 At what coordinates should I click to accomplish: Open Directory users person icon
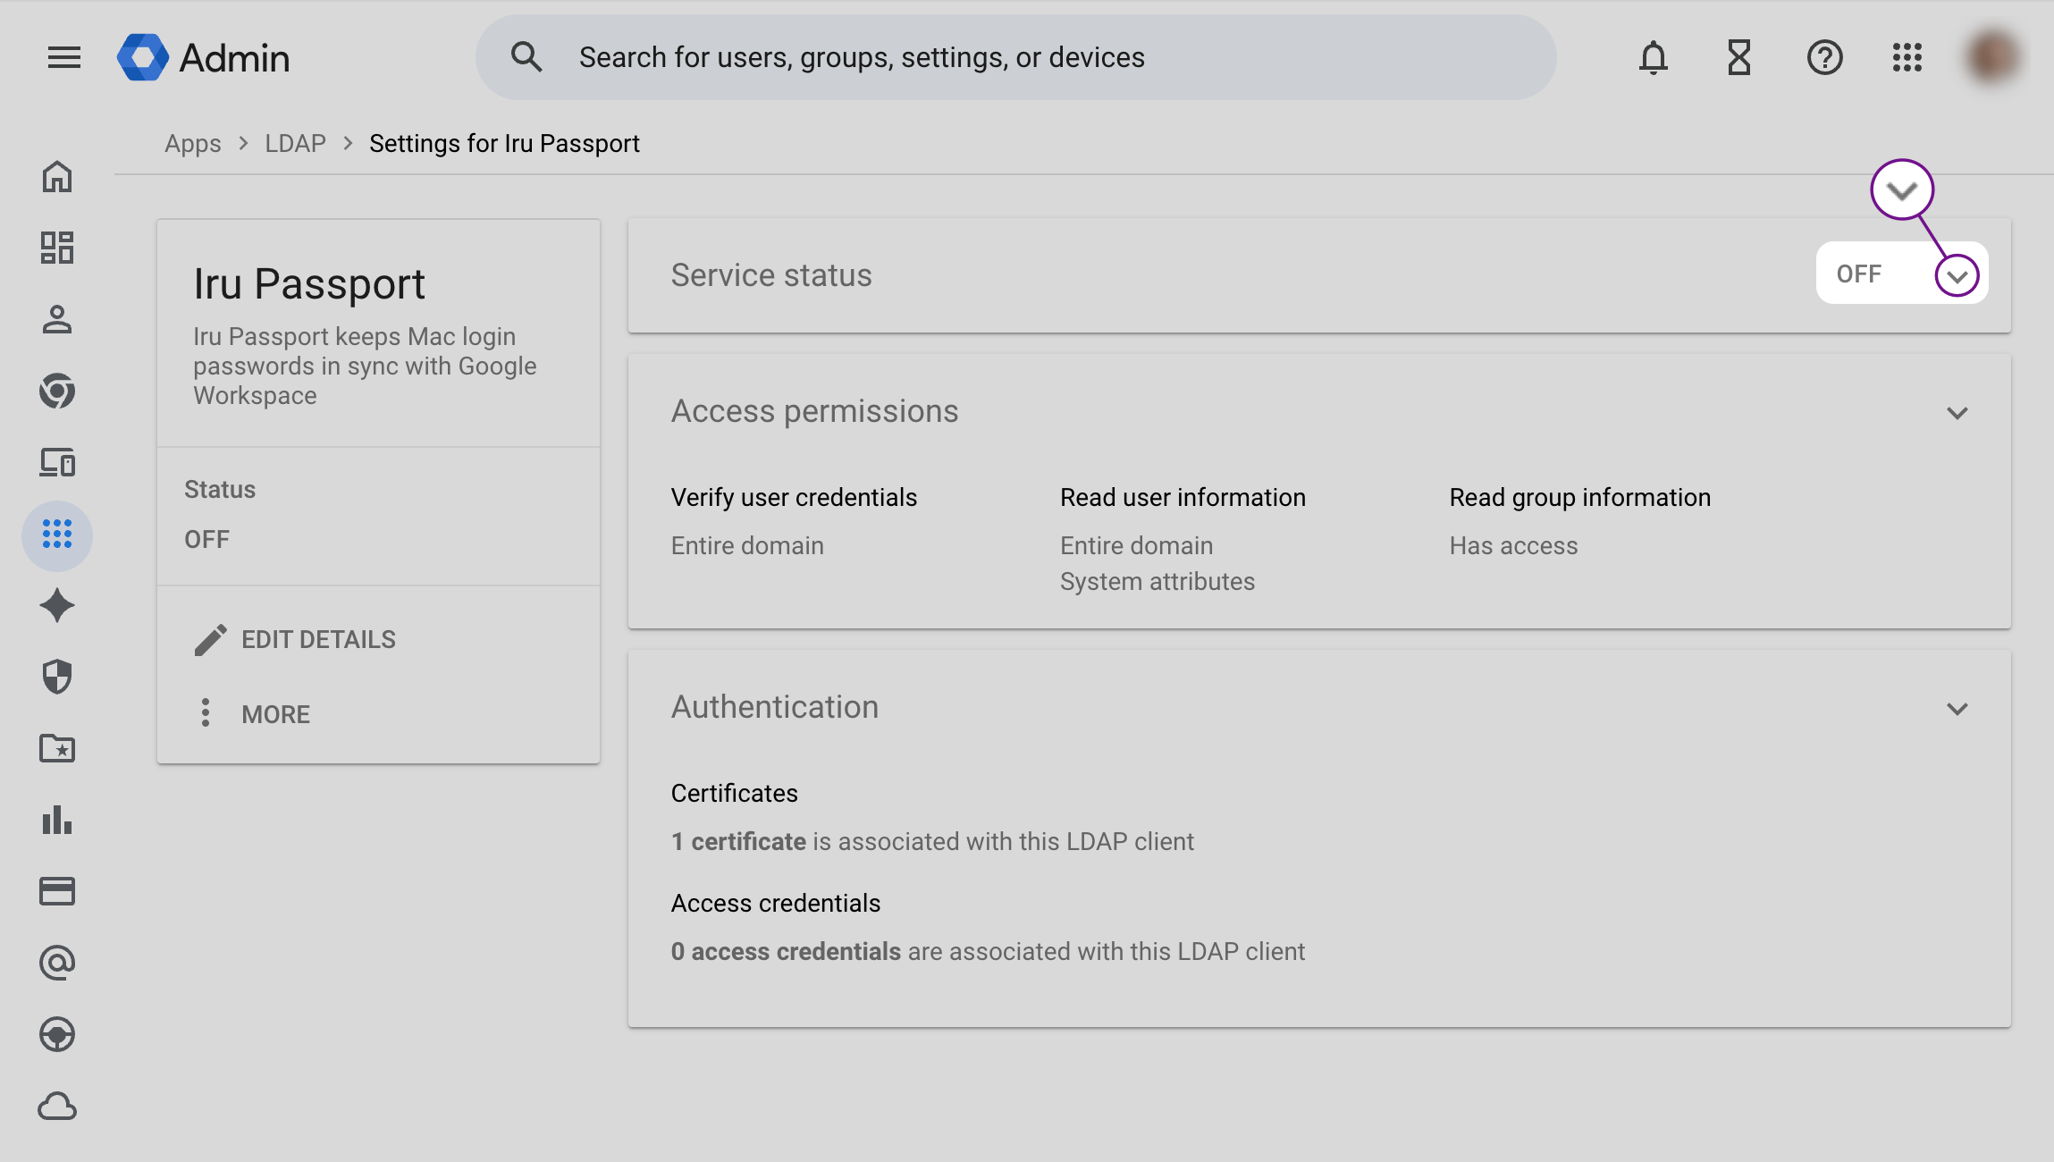[x=57, y=320]
